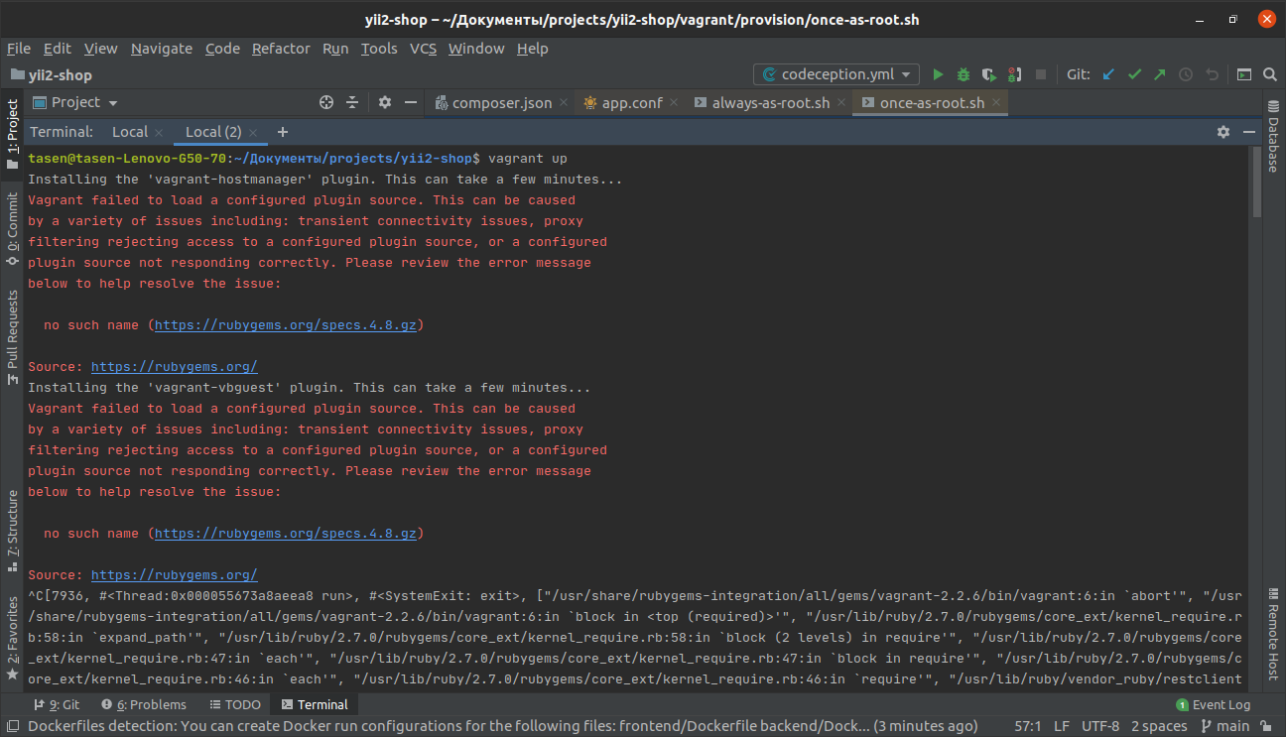Open Search Everywhere magnifier icon
Image resolution: width=1286 pixels, height=737 pixels.
point(1270,74)
